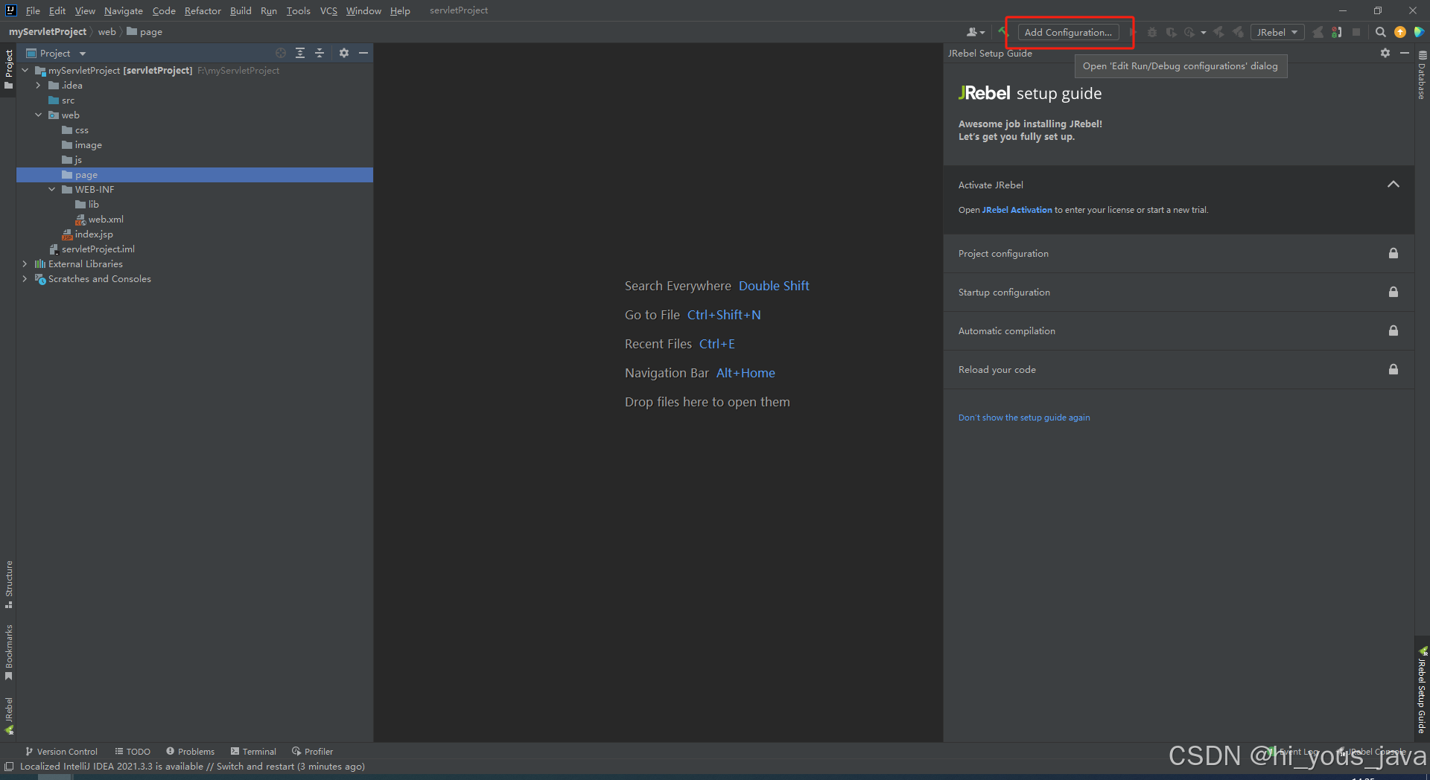Open the Project view type dropdown
Screen dimensions: 1430x780
click(x=56, y=53)
